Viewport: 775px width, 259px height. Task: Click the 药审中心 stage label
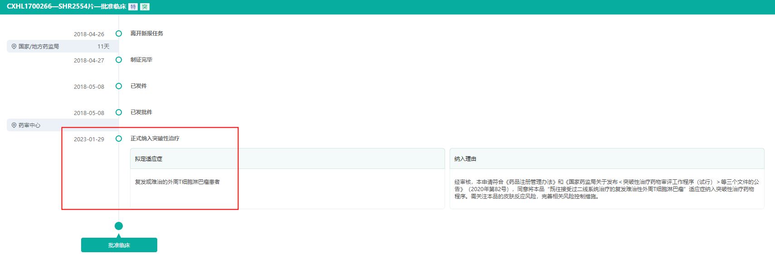point(29,125)
